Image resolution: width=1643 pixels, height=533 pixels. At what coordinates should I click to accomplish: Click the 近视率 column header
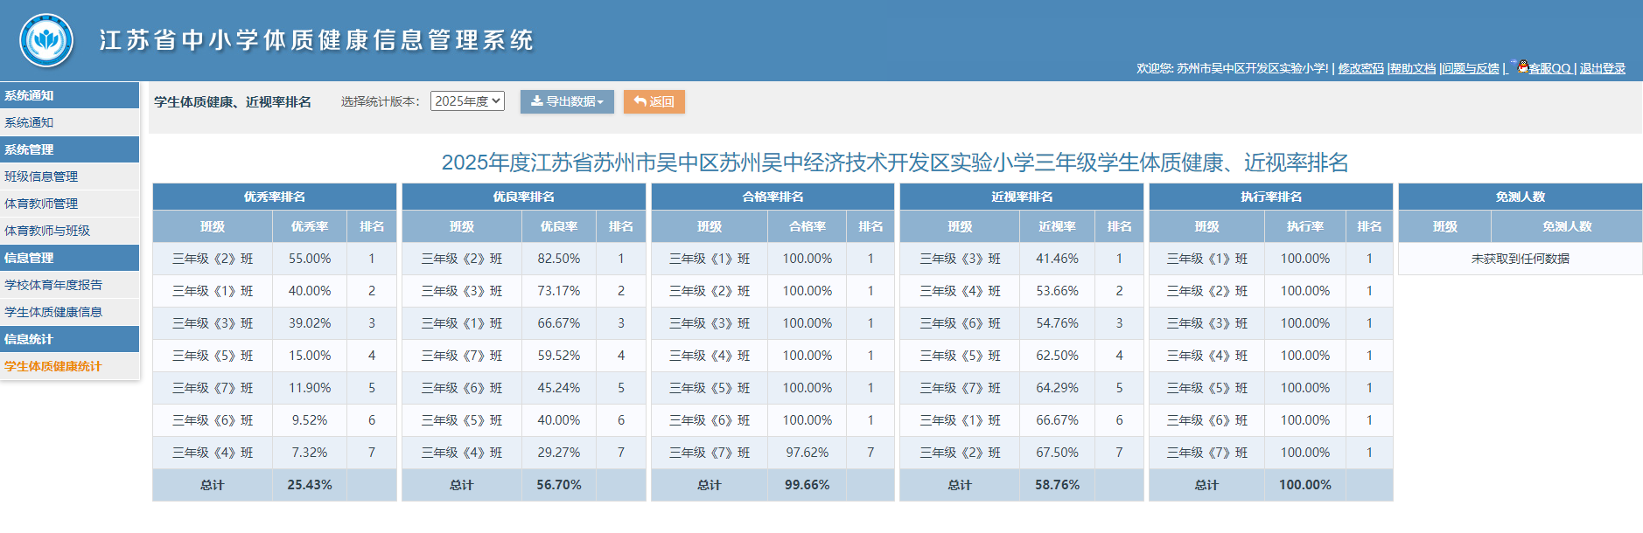pyautogui.click(x=1057, y=226)
